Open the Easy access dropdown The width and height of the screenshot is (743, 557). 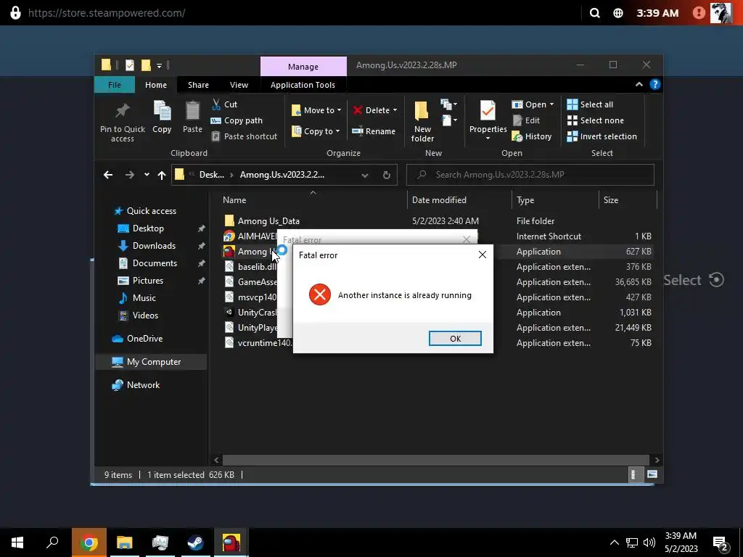pyautogui.click(x=449, y=120)
